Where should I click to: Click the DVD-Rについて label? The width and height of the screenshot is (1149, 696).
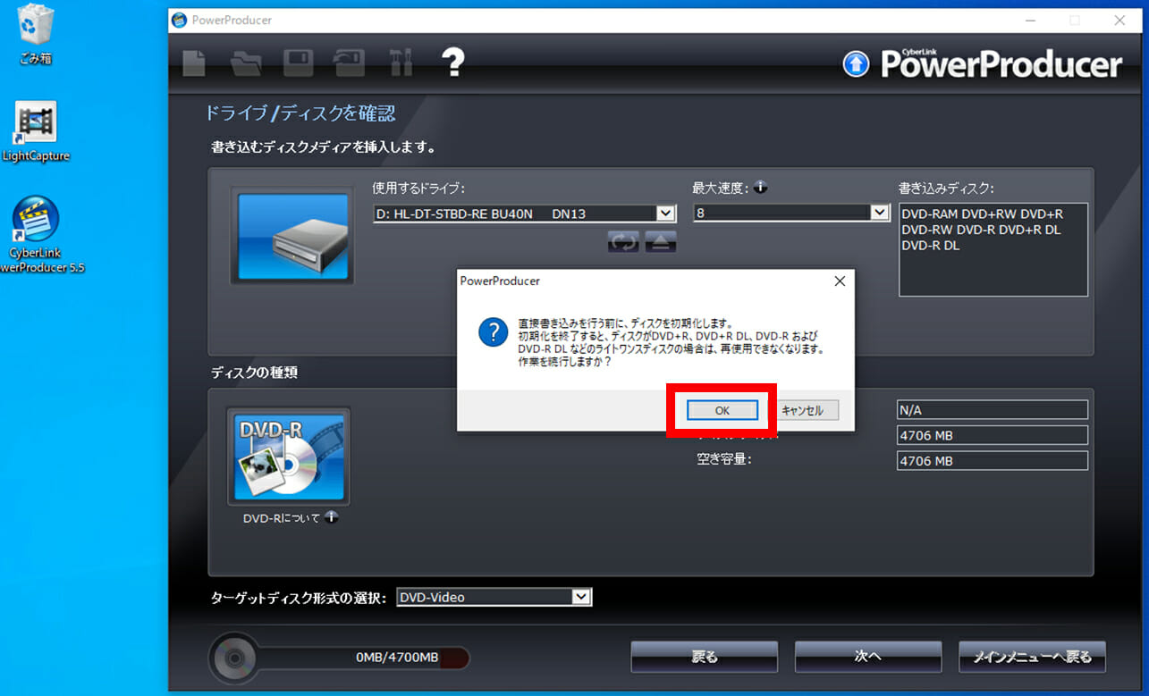pos(281,518)
